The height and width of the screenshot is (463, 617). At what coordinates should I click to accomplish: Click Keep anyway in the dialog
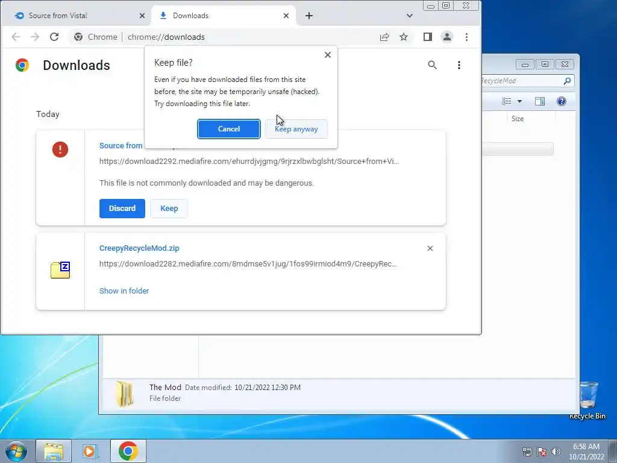point(296,129)
